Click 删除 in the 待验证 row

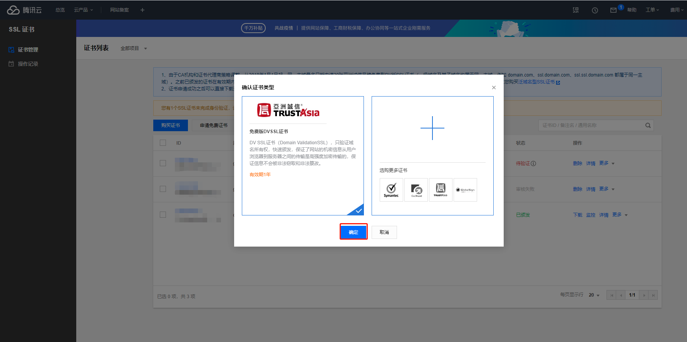click(578, 163)
